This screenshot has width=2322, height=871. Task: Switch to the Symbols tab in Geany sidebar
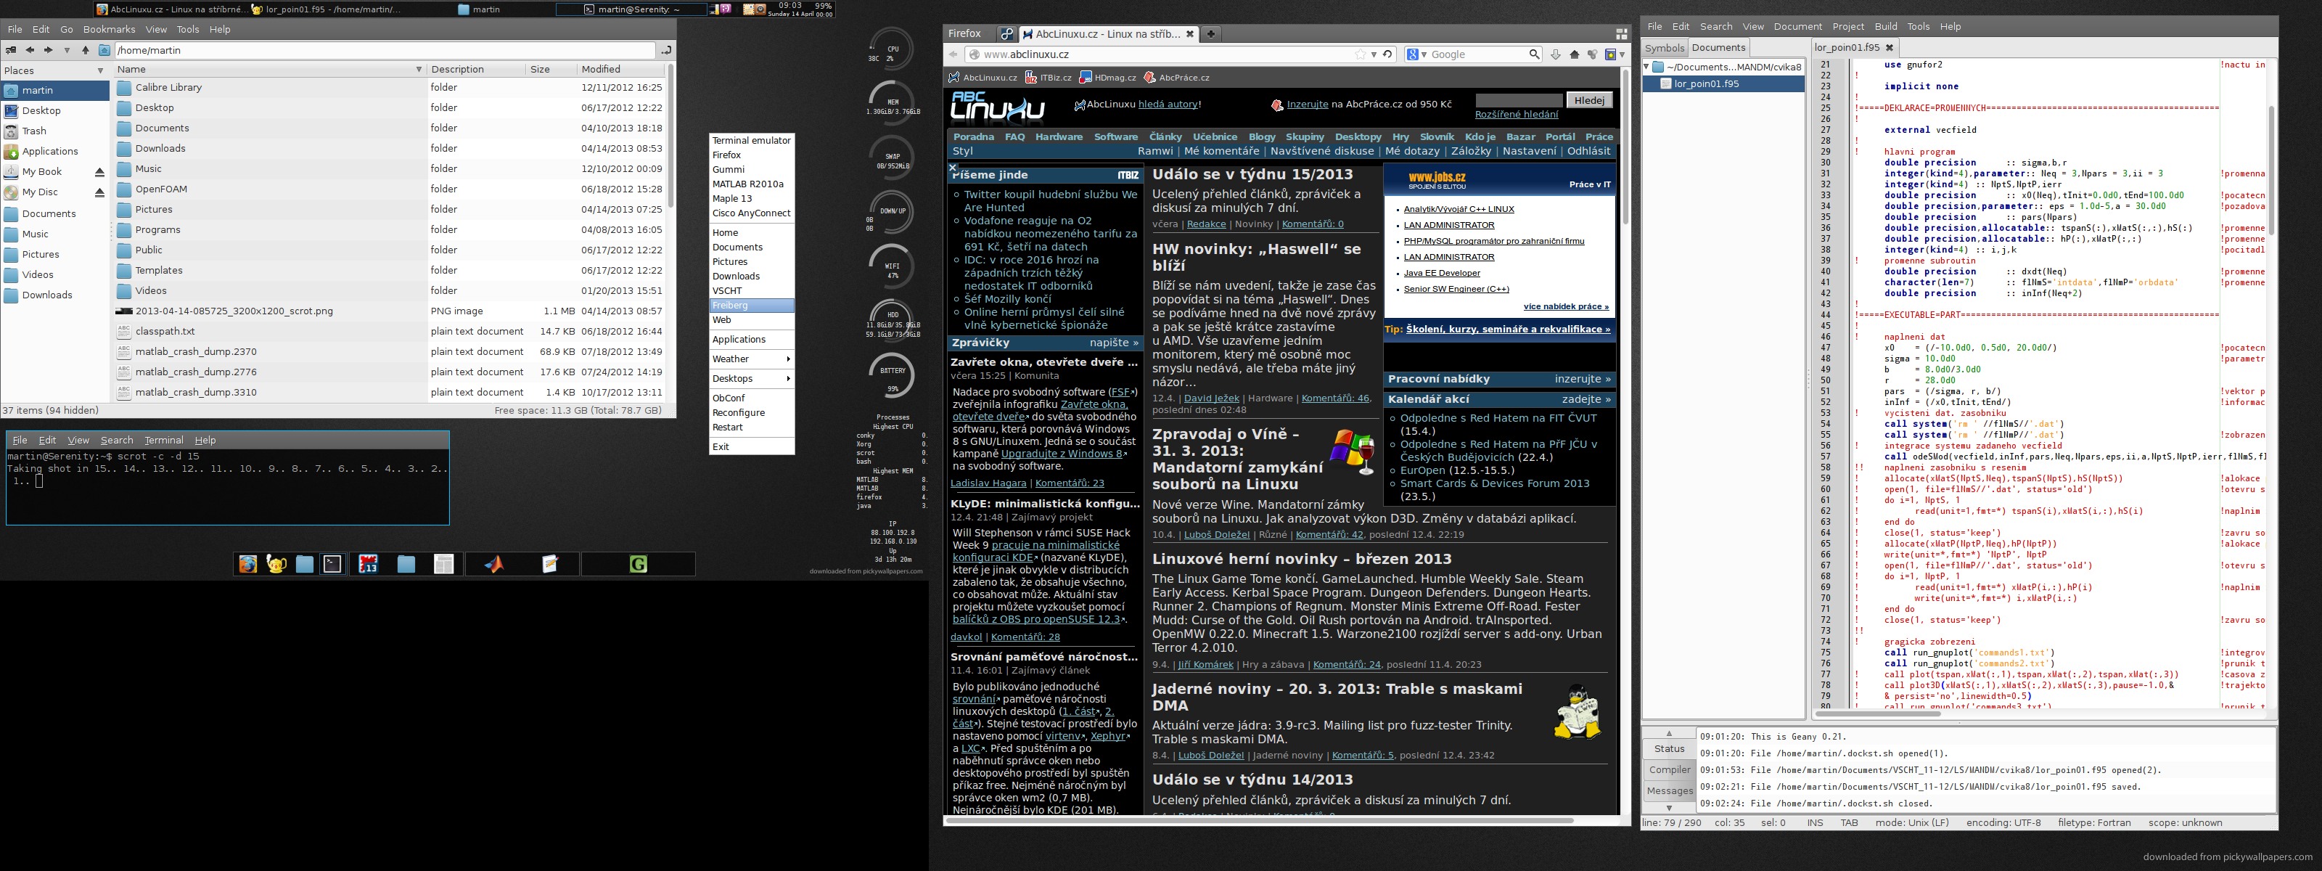click(x=1664, y=49)
